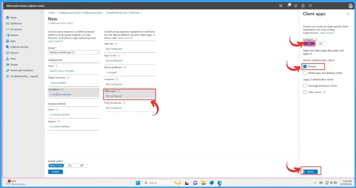Open the Copilot/cloud shell header icon
Image resolution: width=356 pixels, height=188 pixels.
point(281,6)
